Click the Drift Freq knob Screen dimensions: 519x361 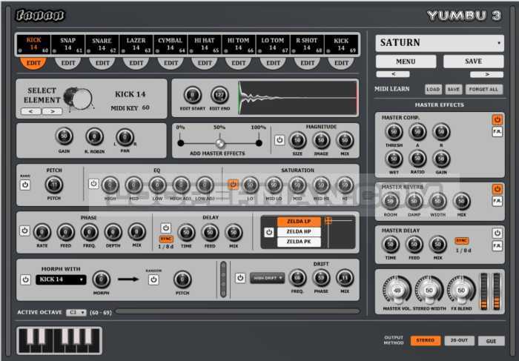click(297, 278)
